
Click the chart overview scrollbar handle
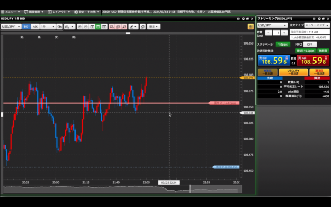coord(190,188)
